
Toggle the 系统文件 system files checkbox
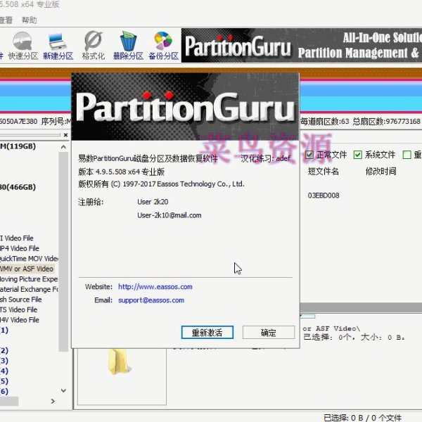click(x=358, y=155)
